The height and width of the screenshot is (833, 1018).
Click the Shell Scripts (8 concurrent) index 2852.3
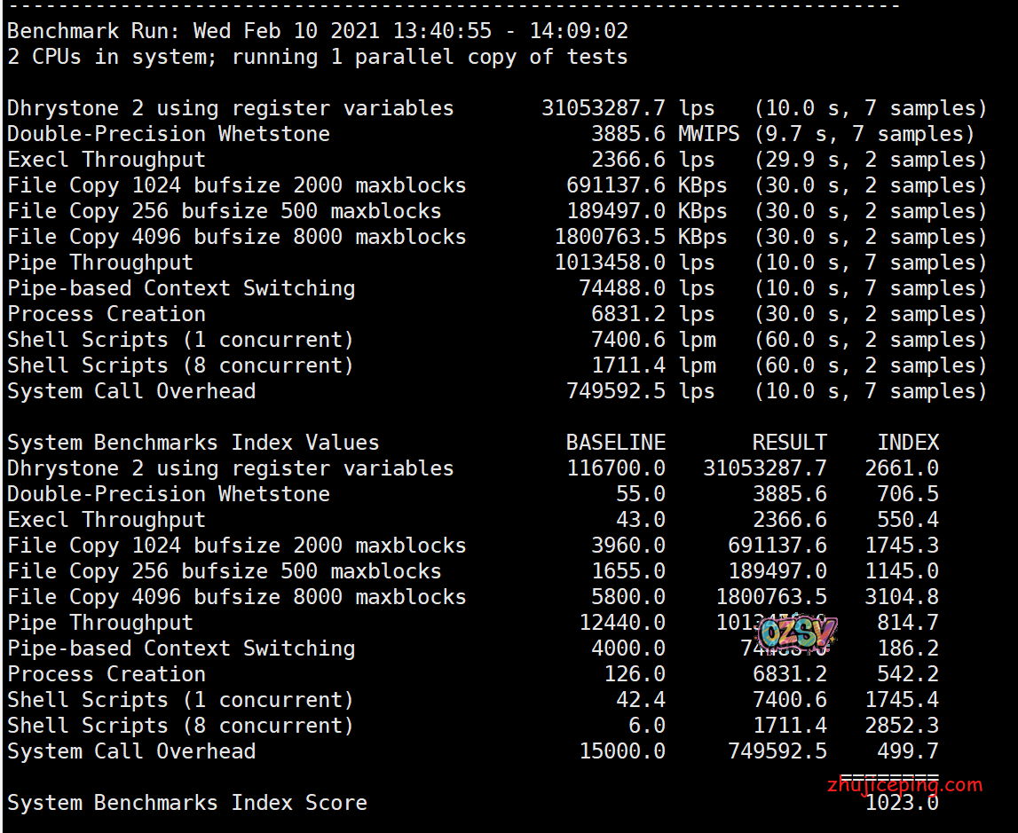(902, 726)
